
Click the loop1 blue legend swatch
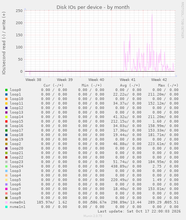(x=6, y=94)
